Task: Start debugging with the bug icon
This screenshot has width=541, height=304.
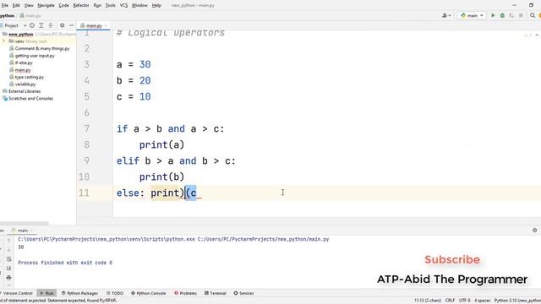Action: pyautogui.click(x=502, y=15)
